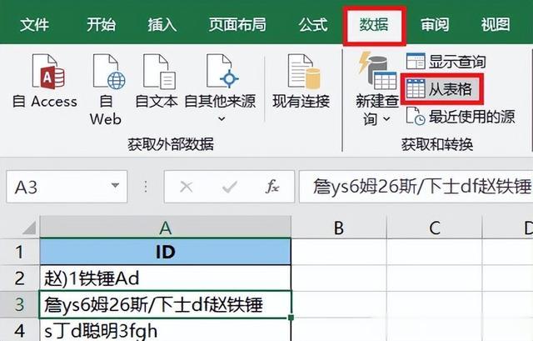Screen dimensions: 533x341
Task: Confirm entry with formula bar checkmark
Action: 230,187
